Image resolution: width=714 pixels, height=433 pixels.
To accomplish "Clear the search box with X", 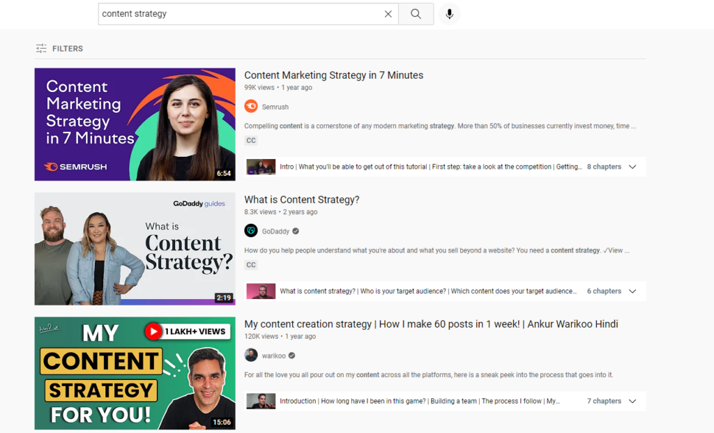I will [x=388, y=14].
